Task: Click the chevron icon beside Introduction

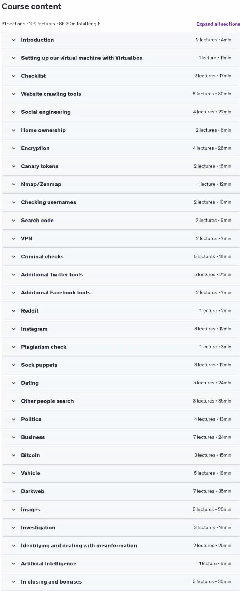Action: [14, 40]
